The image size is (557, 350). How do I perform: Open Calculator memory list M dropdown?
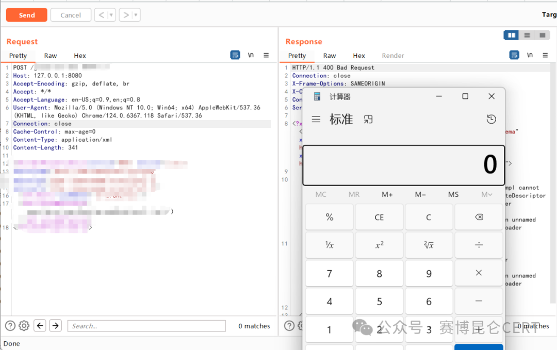(486, 194)
